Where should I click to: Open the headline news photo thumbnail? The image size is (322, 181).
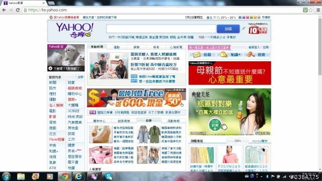pyautogui.click(x=109, y=66)
